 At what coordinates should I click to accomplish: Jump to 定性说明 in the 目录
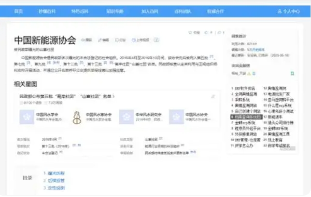57,188
